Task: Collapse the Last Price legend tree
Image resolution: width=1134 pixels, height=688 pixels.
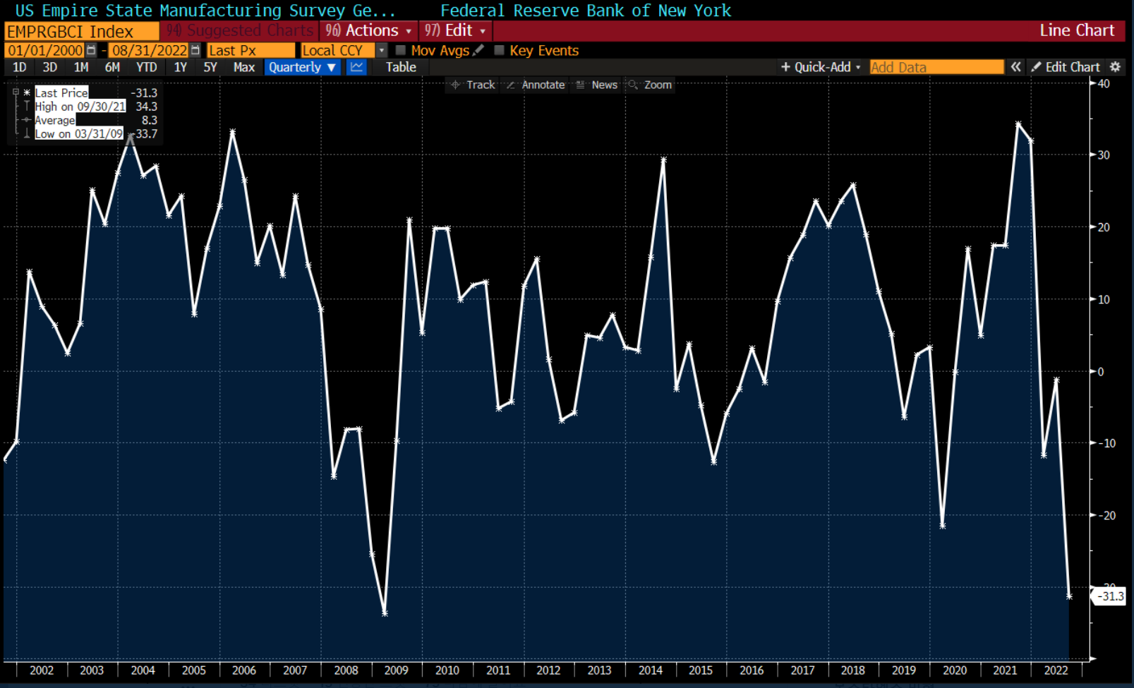Action: [x=16, y=92]
